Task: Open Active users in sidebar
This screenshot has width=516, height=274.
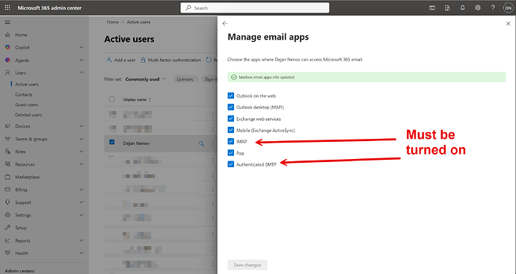Action: [x=27, y=84]
